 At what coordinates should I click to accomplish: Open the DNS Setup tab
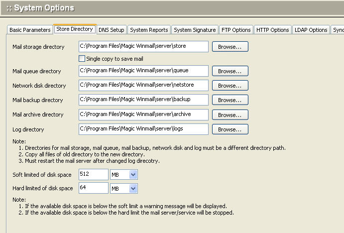click(x=112, y=30)
